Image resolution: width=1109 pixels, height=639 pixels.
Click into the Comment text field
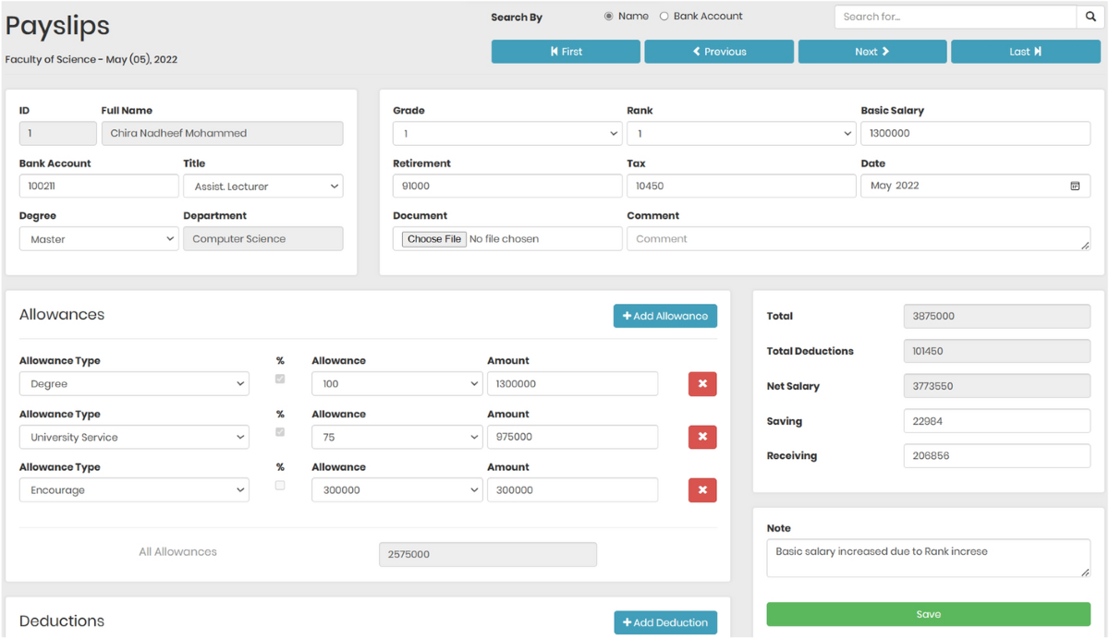(x=857, y=239)
